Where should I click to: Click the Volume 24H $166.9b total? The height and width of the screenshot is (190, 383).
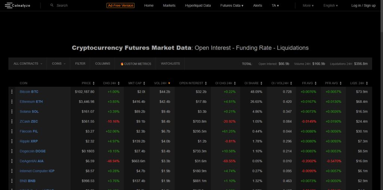[319, 64]
